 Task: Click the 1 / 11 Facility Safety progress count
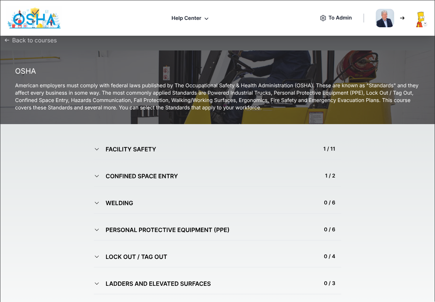pyautogui.click(x=329, y=149)
